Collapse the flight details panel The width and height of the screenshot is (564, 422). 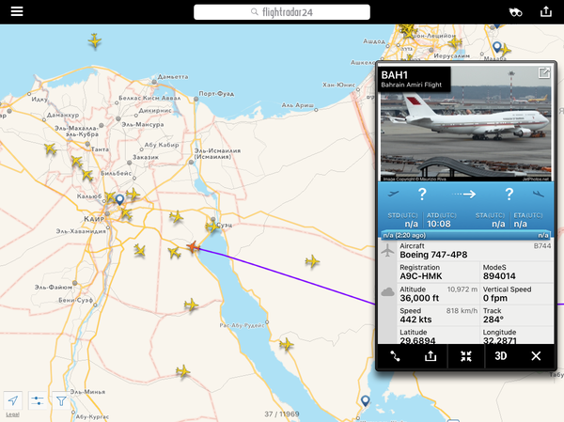(x=466, y=356)
